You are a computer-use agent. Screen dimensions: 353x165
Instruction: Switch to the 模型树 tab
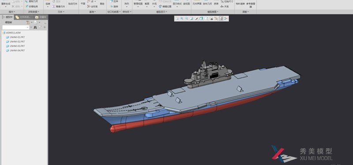tap(7, 17)
